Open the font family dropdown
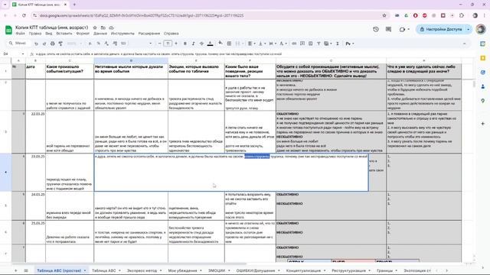This screenshot has width=490, height=275. (139, 44)
